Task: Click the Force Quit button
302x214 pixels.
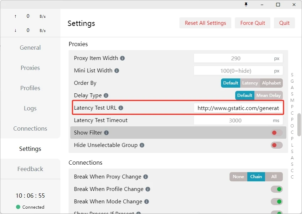Action: [x=253, y=23]
